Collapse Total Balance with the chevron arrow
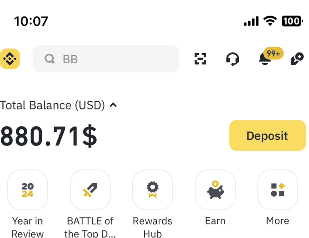This screenshot has height=238, width=309. pos(113,105)
